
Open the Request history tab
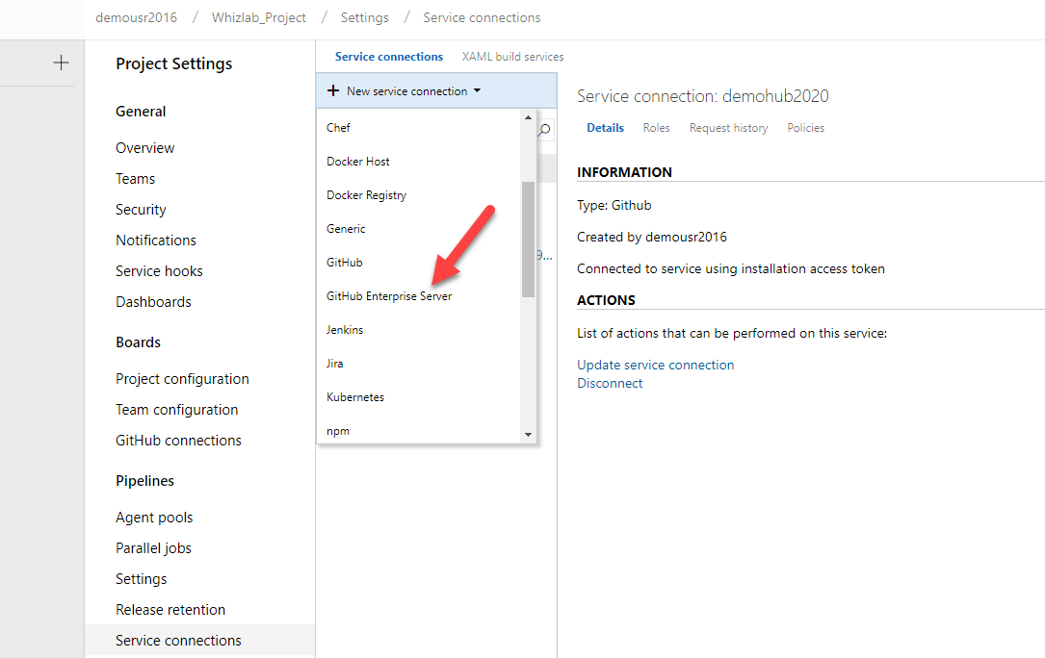point(728,128)
